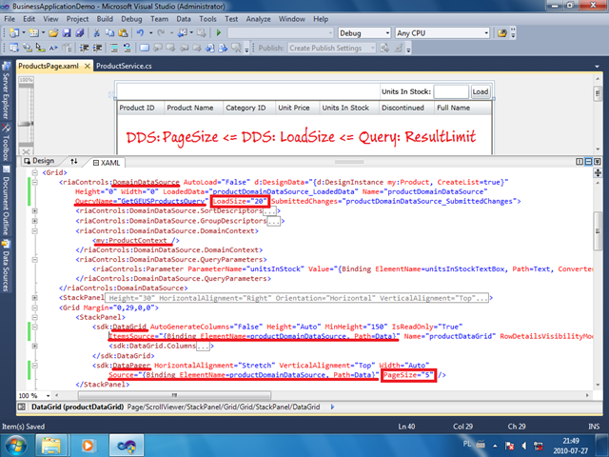Click the Navigate Backward toolbar icon
The image size is (609, 457).
coord(182,33)
